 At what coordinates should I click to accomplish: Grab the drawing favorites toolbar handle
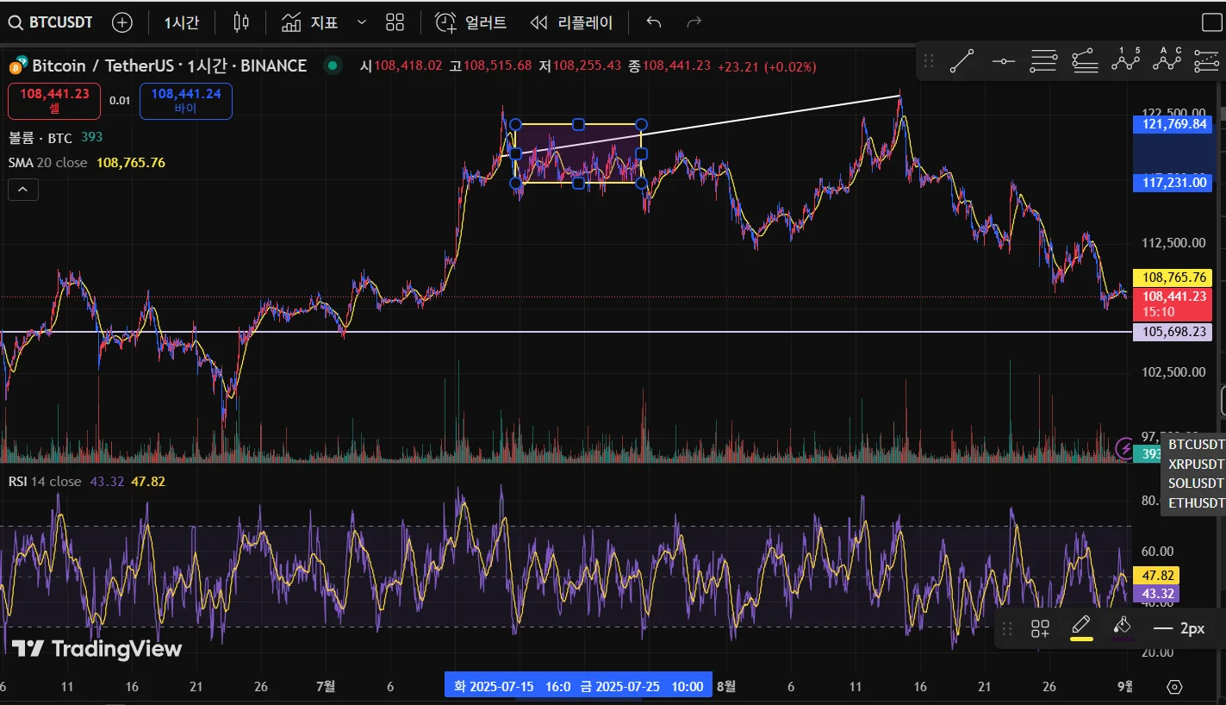coord(929,61)
